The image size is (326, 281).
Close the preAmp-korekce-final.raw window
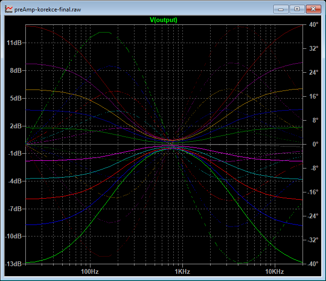point(314,9)
